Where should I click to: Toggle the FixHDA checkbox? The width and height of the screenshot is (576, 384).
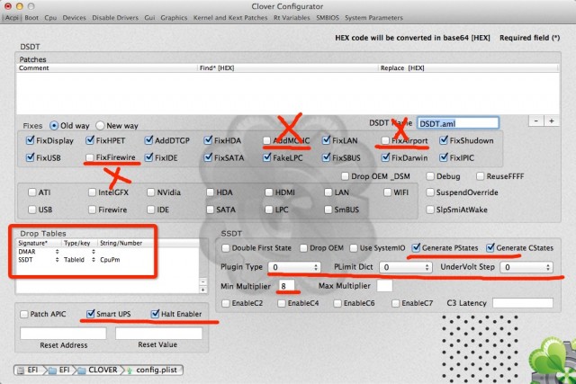(208, 140)
